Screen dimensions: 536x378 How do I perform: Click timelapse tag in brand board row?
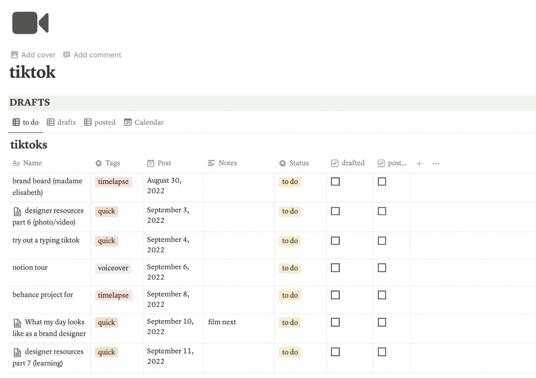click(x=113, y=182)
